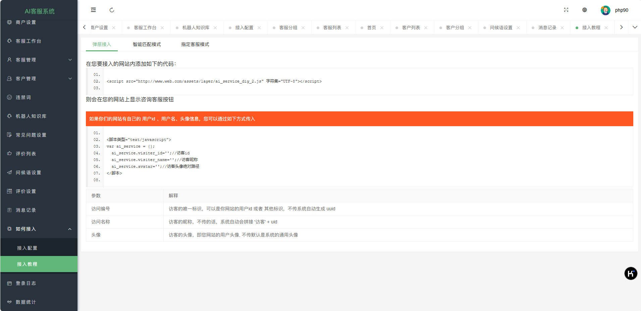Go to 机器人知识库 in the sidebar
641x311 pixels.
[31, 116]
